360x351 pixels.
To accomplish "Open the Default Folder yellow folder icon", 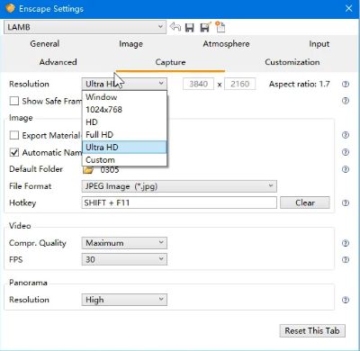I will pos(88,170).
